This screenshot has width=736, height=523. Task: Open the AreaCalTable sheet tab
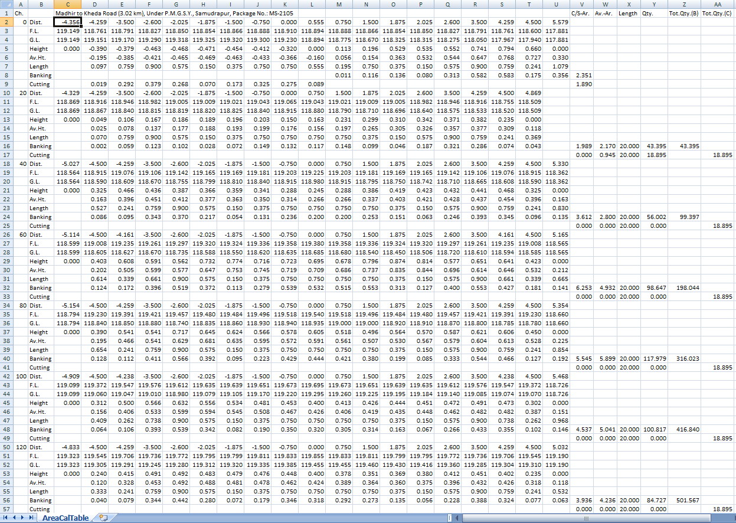[65, 518]
